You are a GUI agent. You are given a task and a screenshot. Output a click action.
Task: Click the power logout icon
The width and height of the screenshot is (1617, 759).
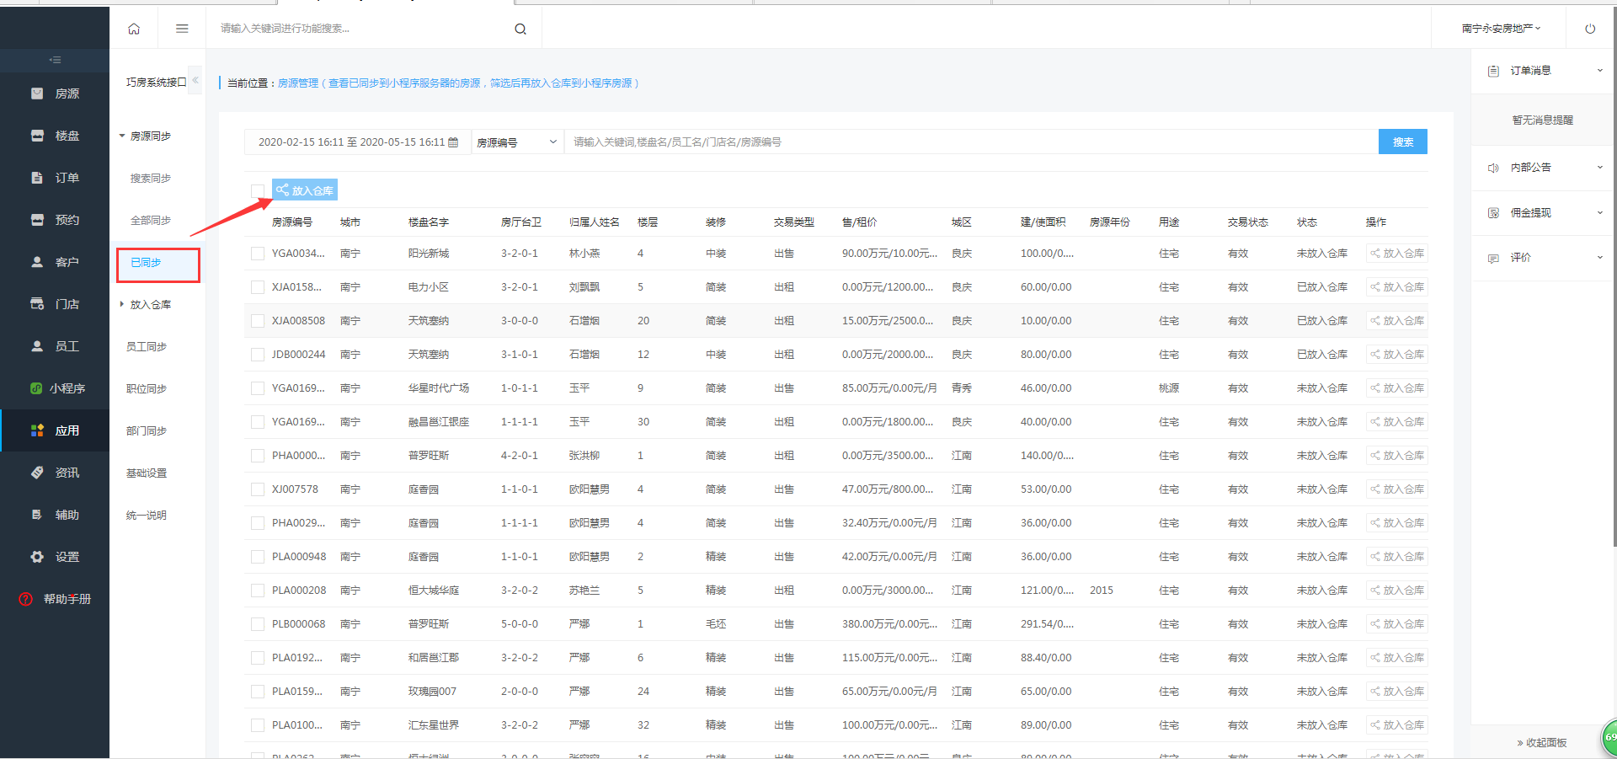1590,29
